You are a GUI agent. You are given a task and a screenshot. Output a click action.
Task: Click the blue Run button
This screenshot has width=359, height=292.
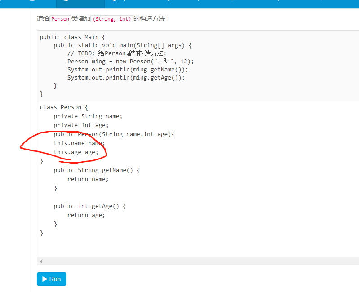click(52, 279)
